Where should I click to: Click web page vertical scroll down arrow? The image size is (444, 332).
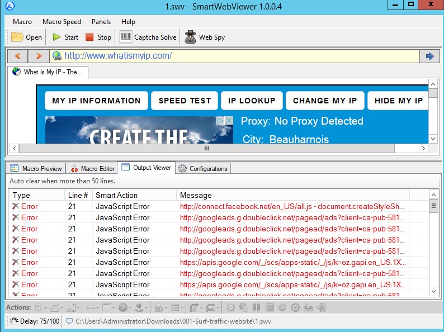point(433,139)
